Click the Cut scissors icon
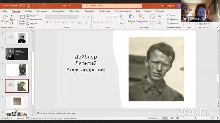This screenshot has width=220, height=123. (12, 16)
